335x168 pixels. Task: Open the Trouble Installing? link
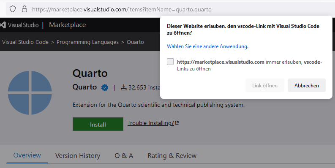pos(151,123)
